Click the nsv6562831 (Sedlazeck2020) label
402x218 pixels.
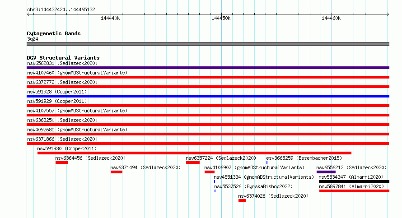point(62,63)
